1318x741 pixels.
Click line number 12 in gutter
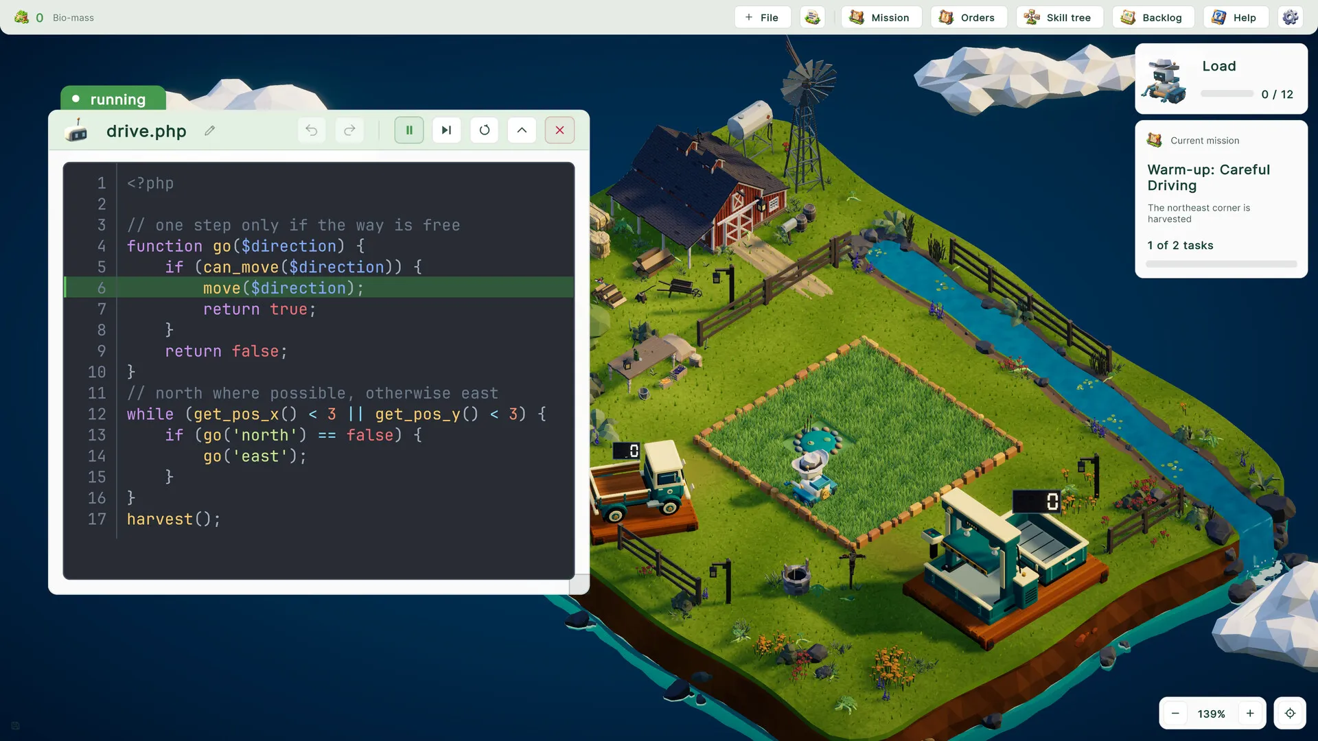[x=97, y=414]
